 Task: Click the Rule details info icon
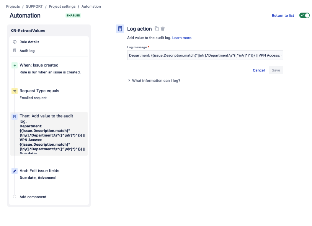tap(15, 42)
